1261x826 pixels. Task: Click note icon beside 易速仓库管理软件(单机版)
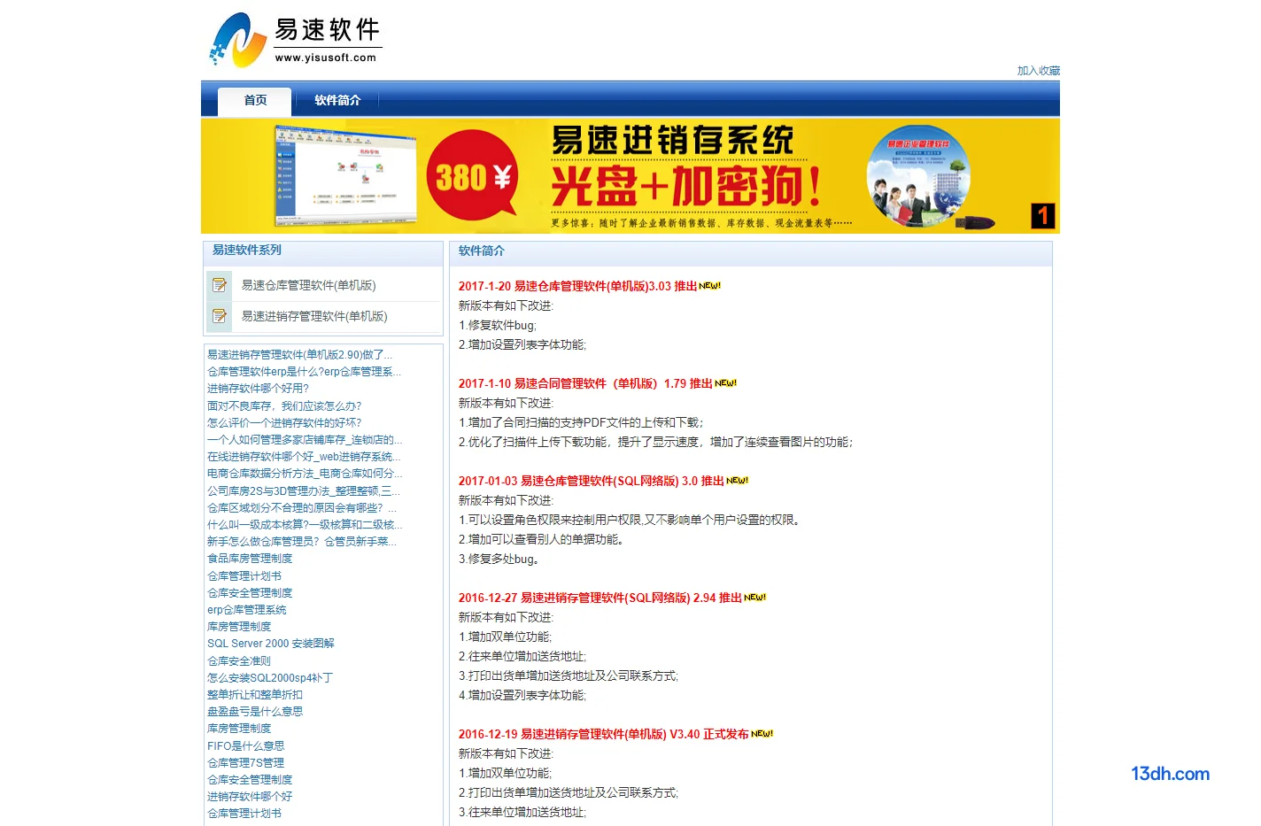point(220,285)
